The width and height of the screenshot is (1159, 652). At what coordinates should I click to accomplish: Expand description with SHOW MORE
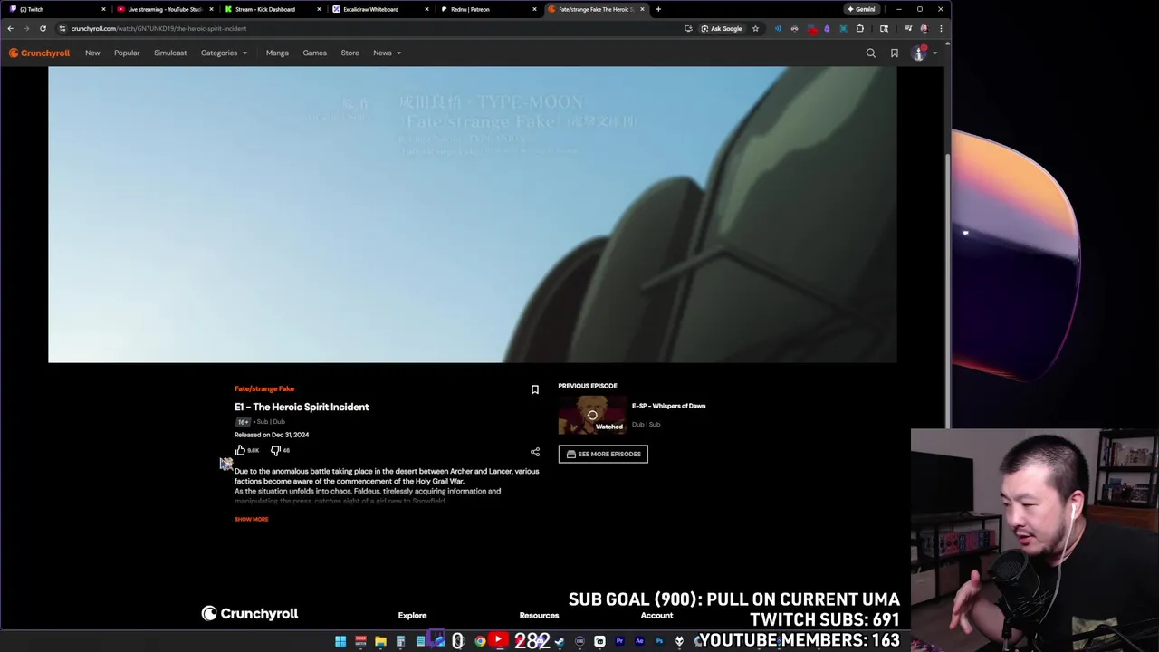click(x=252, y=519)
